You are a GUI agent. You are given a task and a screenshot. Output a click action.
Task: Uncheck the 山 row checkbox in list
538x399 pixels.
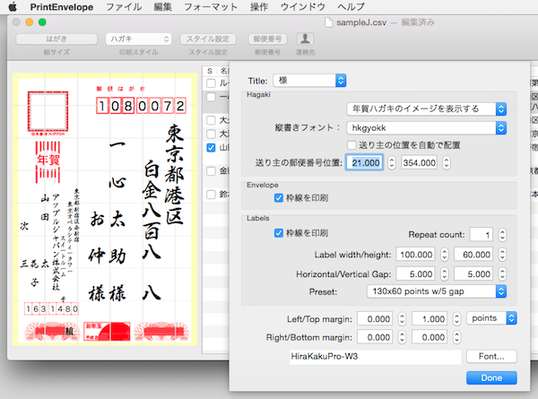[211, 148]
